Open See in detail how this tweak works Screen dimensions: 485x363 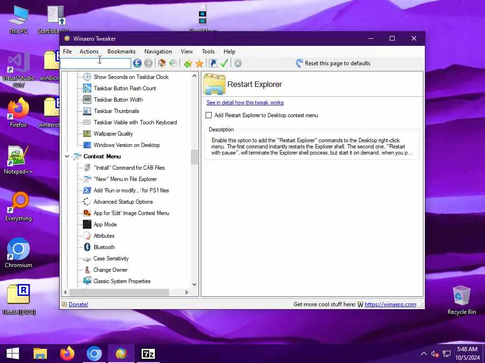point(245,103)
